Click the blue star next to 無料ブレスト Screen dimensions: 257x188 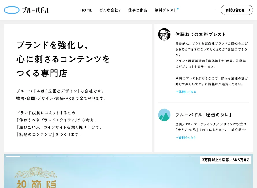[x=178, y=9]
